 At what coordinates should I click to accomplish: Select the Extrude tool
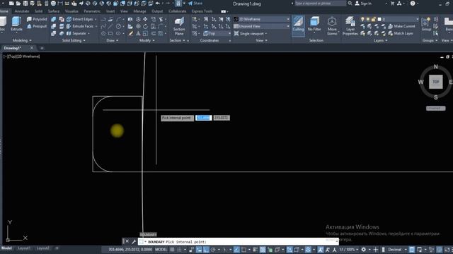click(16, 23)
